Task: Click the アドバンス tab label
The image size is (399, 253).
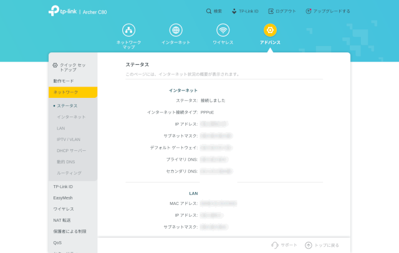Action: coord(270,42)
